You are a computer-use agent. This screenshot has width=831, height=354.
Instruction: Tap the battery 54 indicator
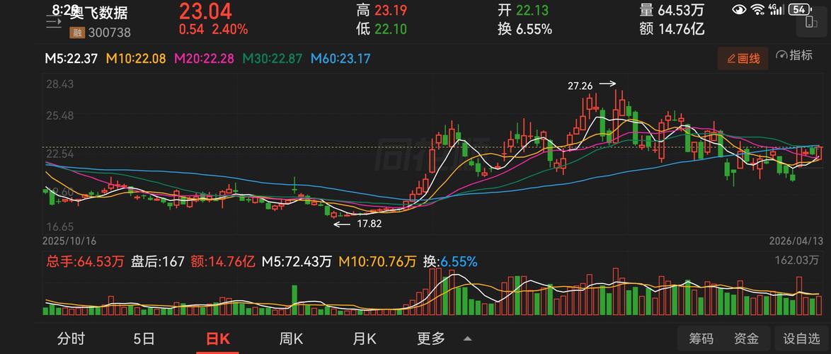801,9
